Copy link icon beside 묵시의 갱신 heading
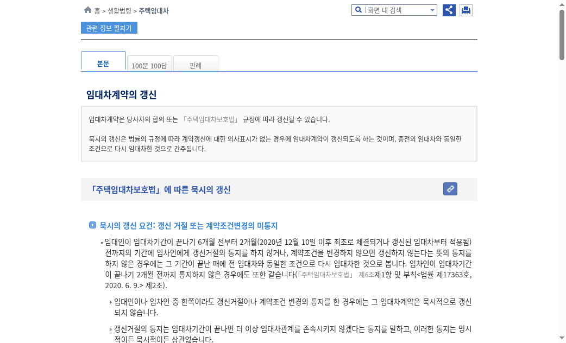This screenshot has height=343, width=566. coord(450,189)
